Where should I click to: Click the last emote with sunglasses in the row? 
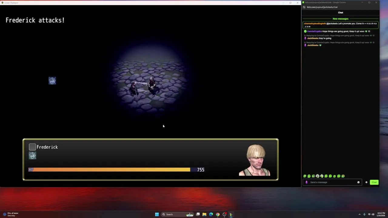(x=343, y=176)
